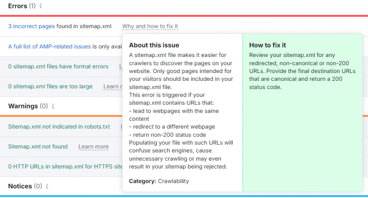Click info icon beside Warnings heading
Viewport: 368px width, 198px height.
pos(53,106)
